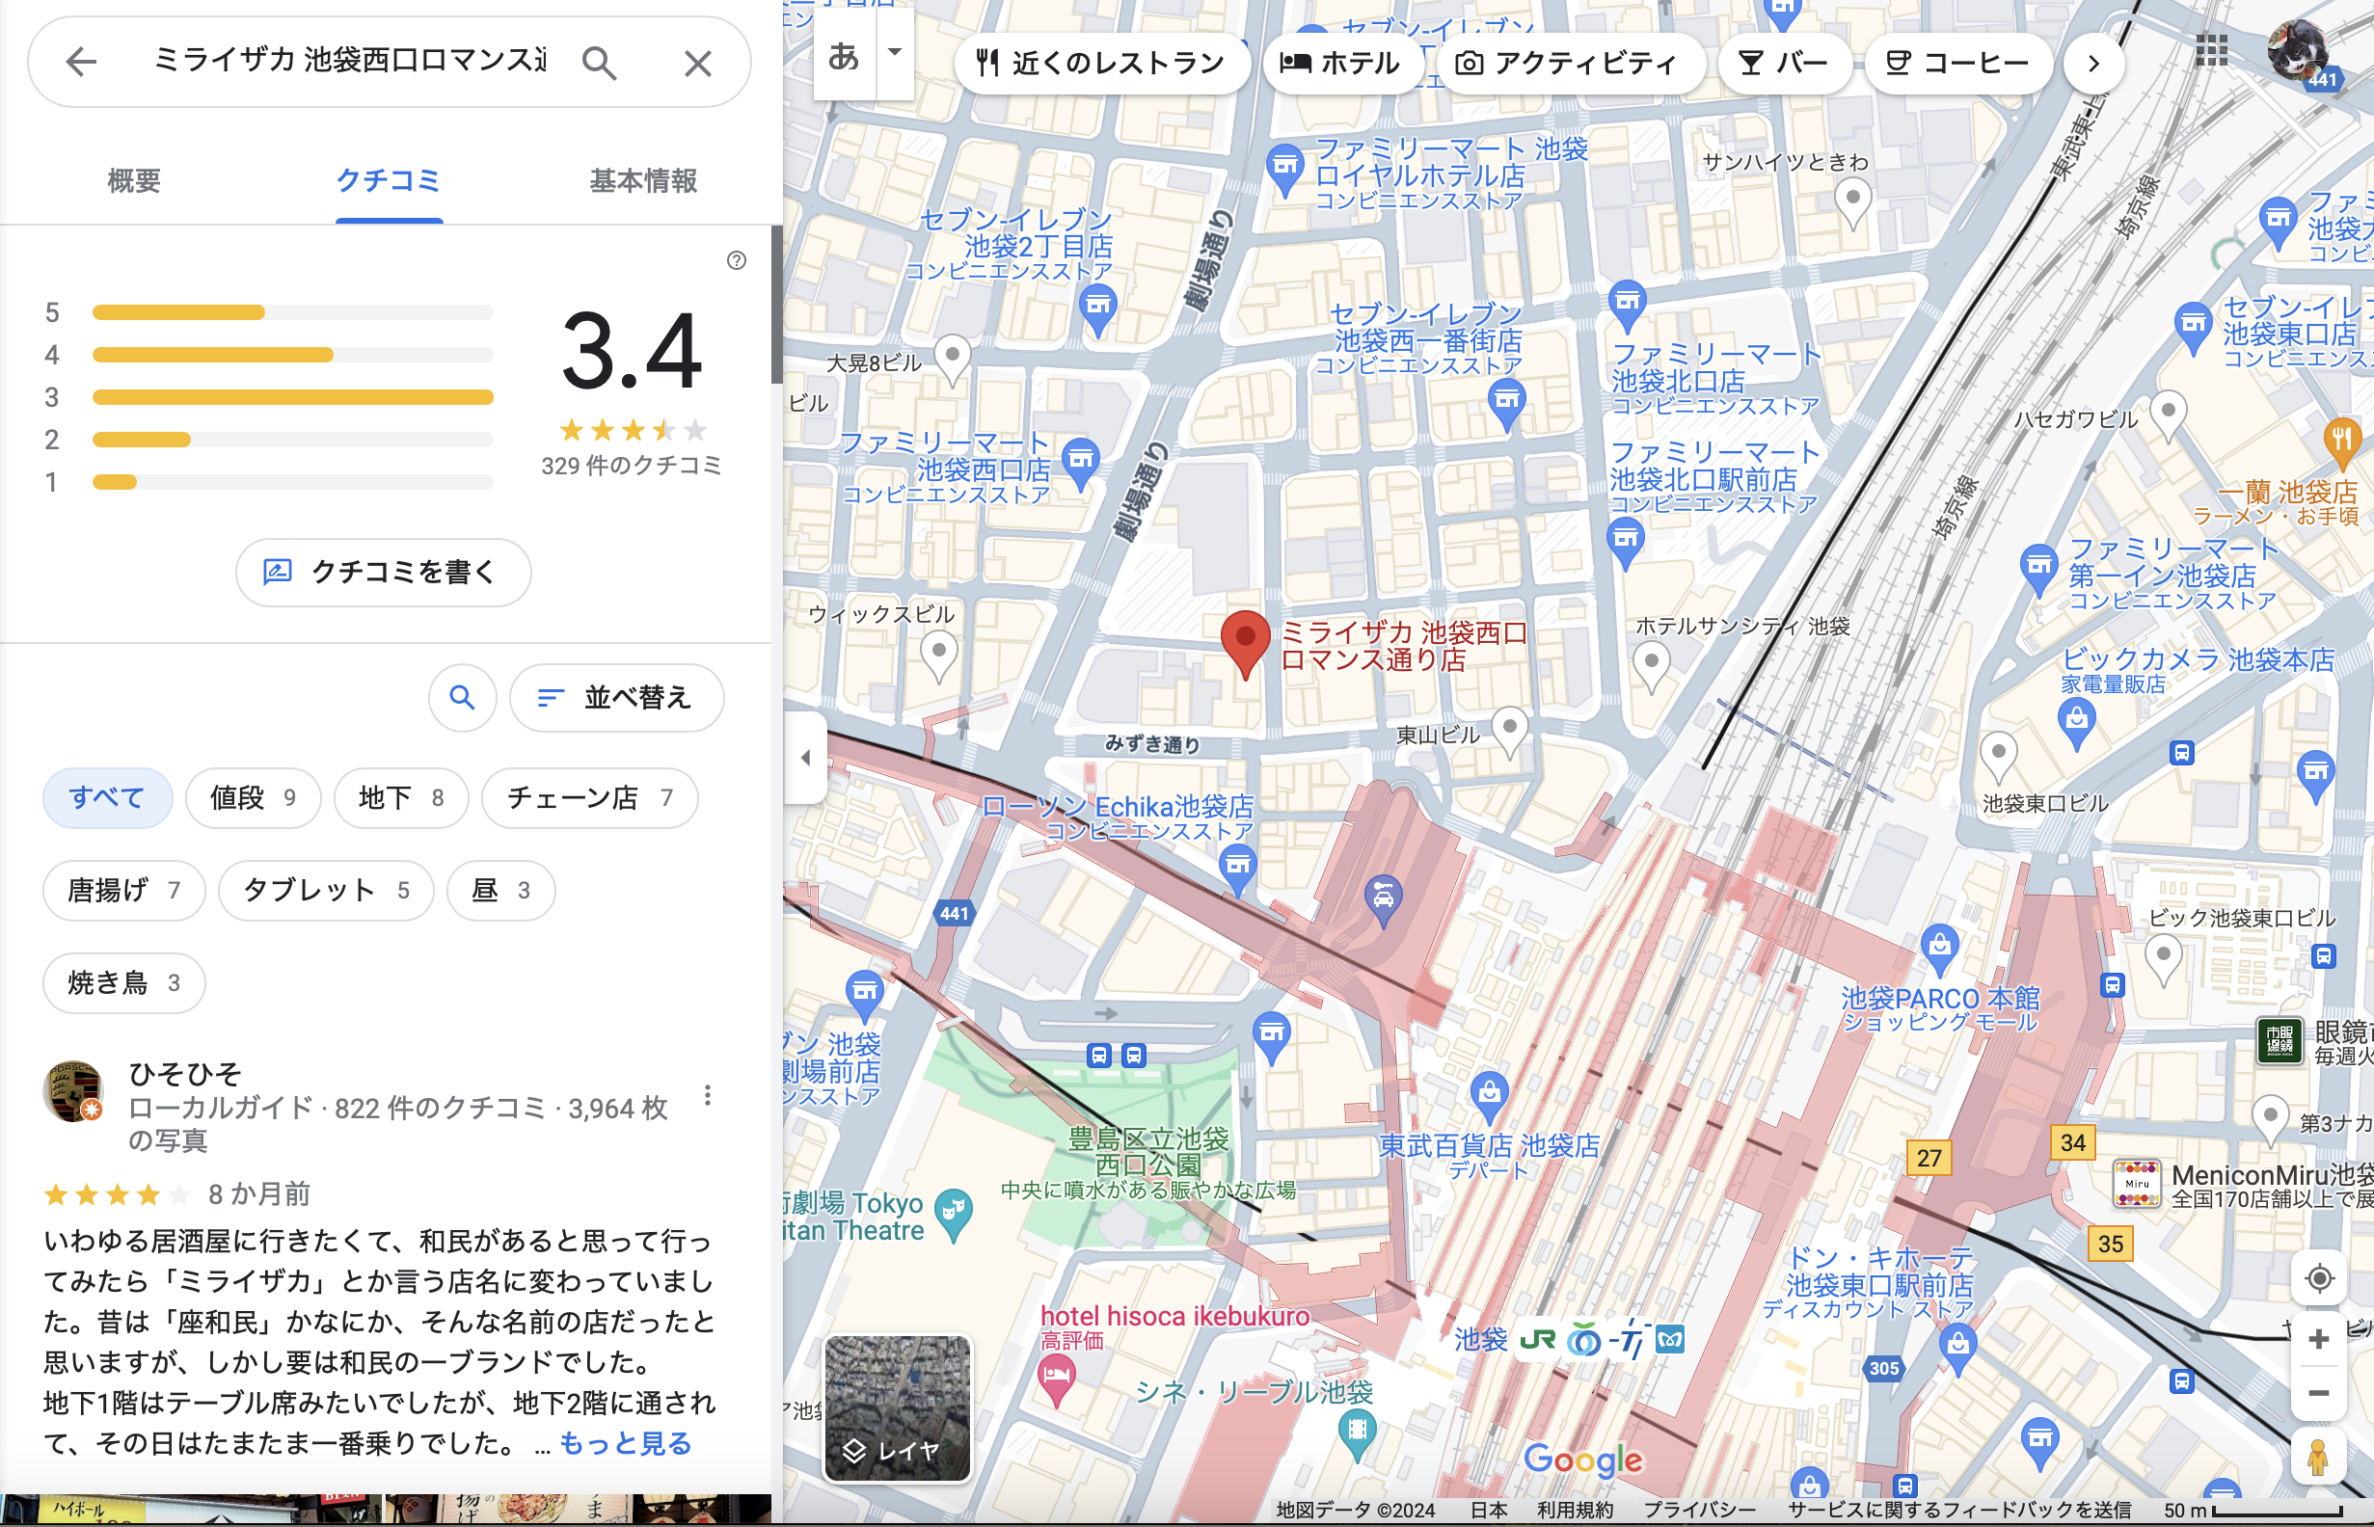Expand the review with もっと見る
The width and height of the screenshot is (2374, 1527).
tap(626, 1443)
